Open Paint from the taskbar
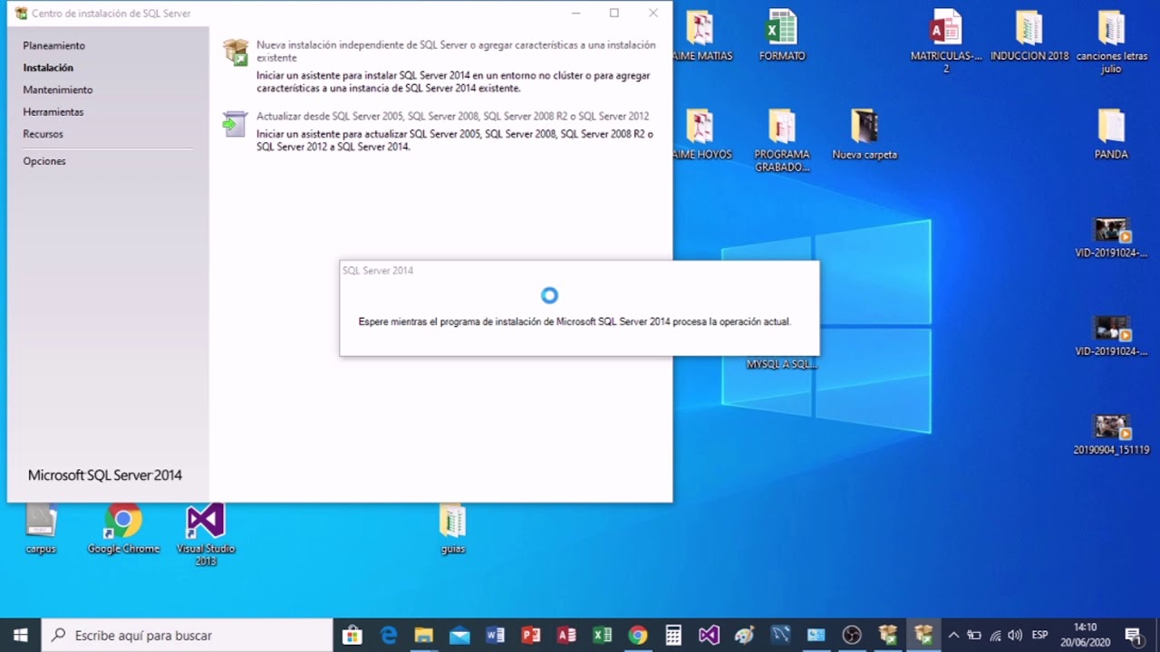The width and height of the screenshot is (1160, 652). (745, 635)
